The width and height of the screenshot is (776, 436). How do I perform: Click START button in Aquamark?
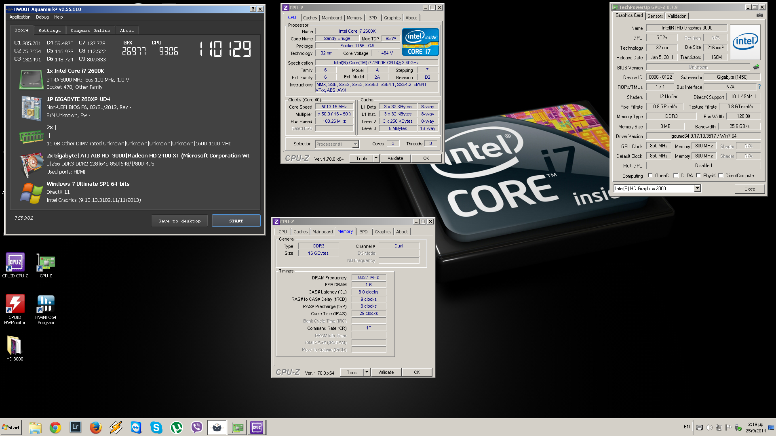[x=236, y=221]
